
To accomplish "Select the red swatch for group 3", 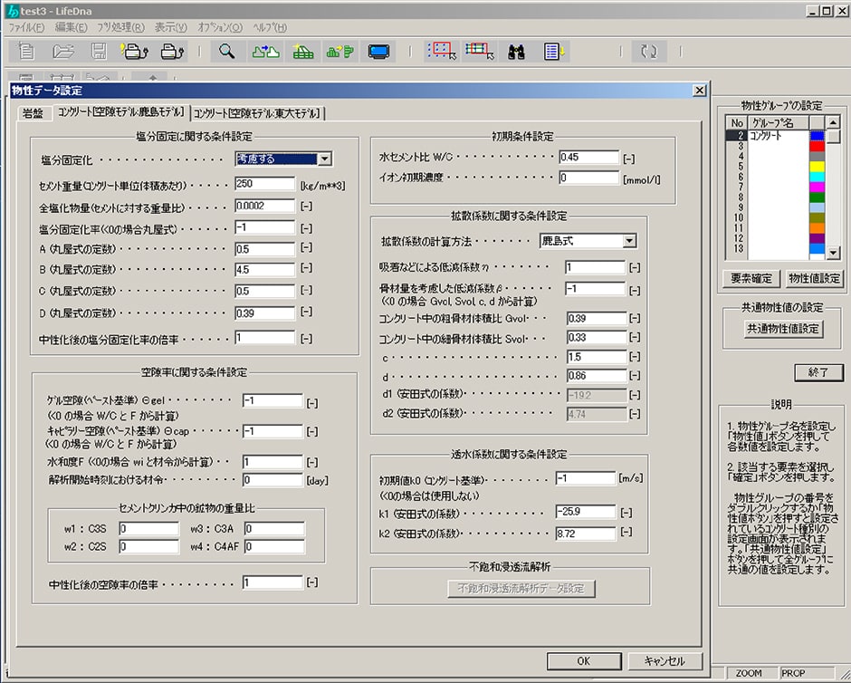I will pyautogui.click(x=817, y=146).
